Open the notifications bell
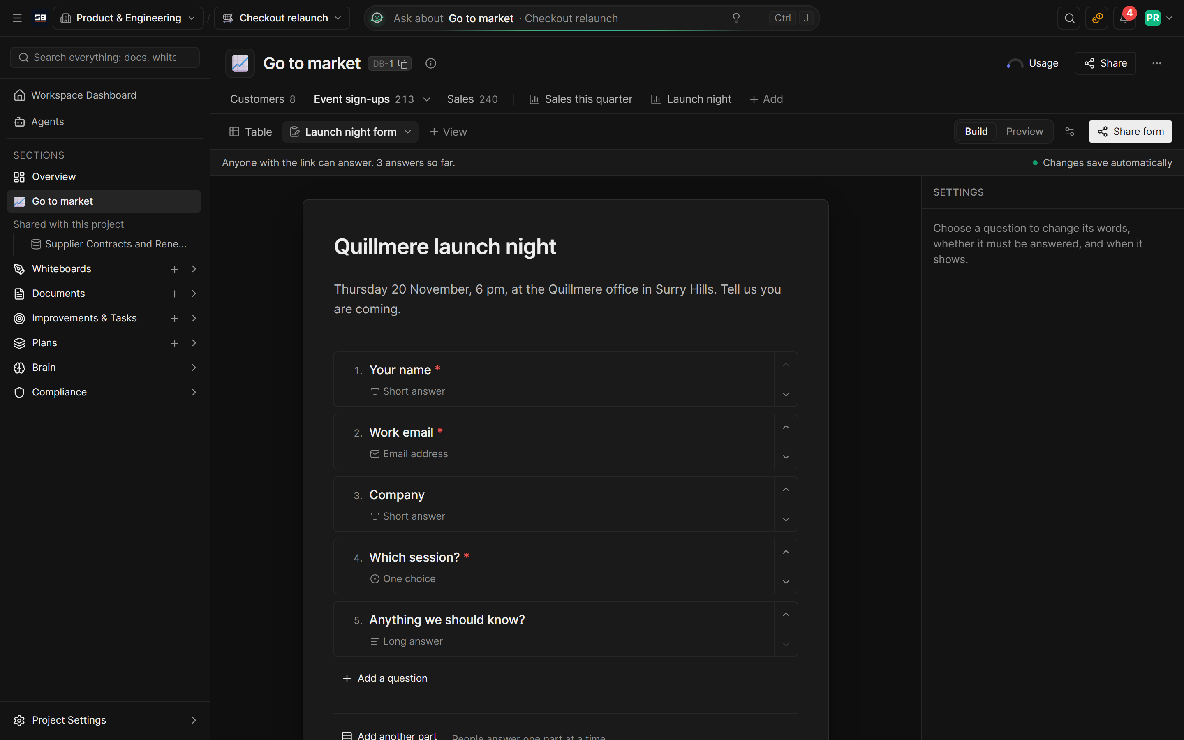Image resolution: width=1184 pixels, height=740 pixels. tap(1124, 18)
